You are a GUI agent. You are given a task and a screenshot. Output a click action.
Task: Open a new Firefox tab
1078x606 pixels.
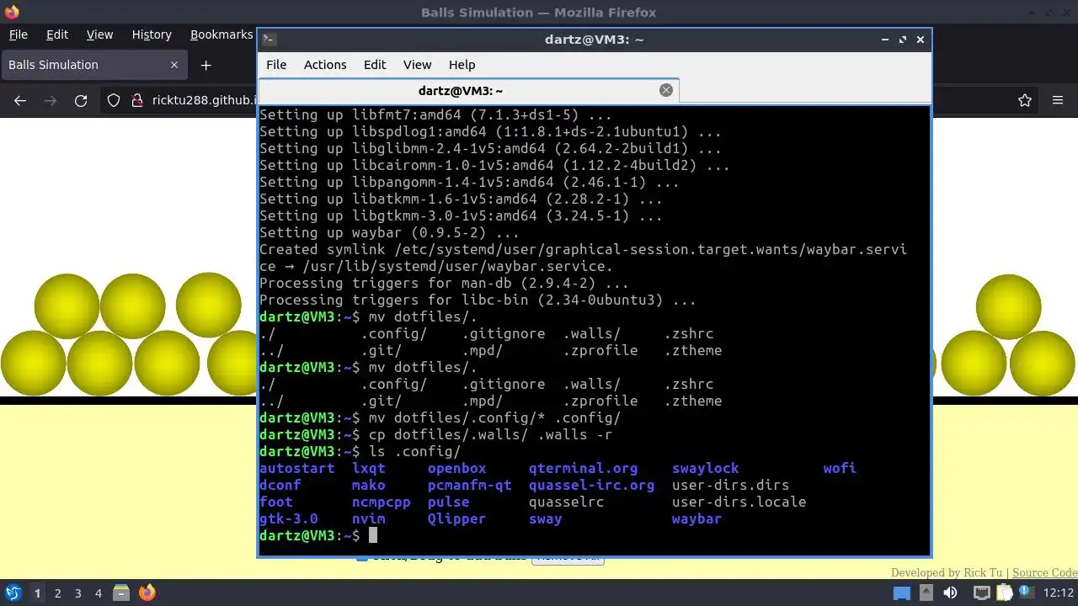tap(205, 65)
